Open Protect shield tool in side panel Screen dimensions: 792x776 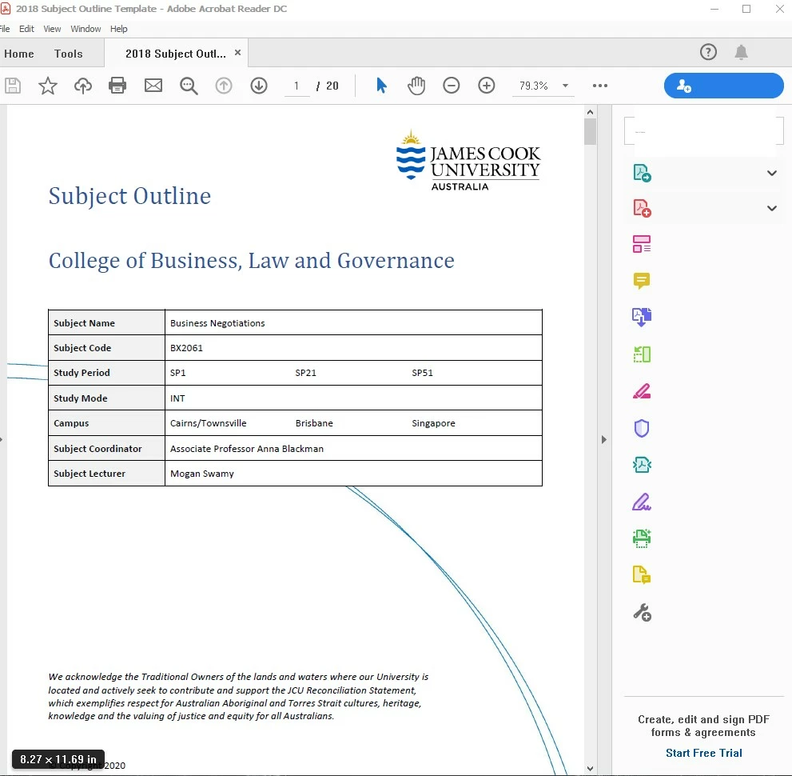pyautogui.click(x=642, y=428)
